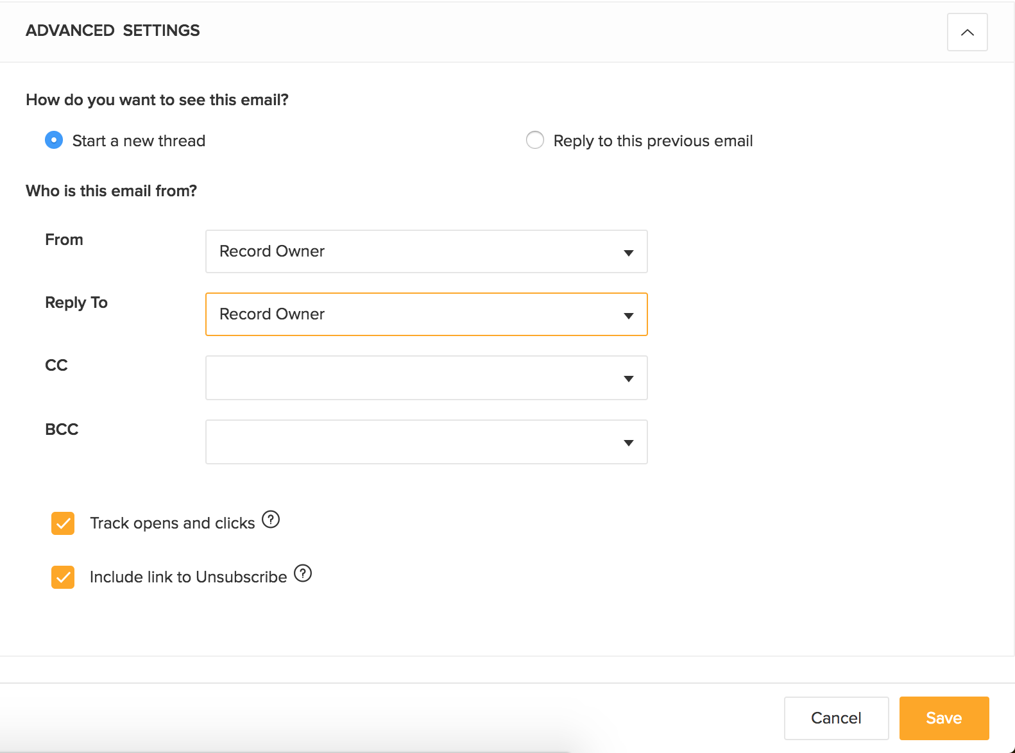Open the empty CC recipients field
This screenshot has width=1015, height=753.
[x=411, y=378]
